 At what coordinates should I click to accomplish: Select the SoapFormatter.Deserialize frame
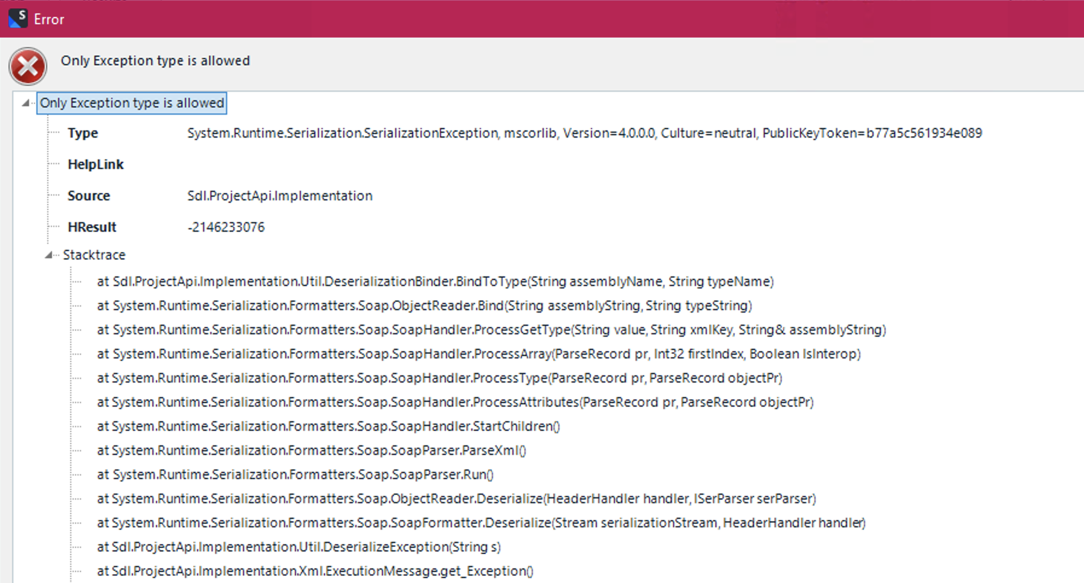coord(480,523)
